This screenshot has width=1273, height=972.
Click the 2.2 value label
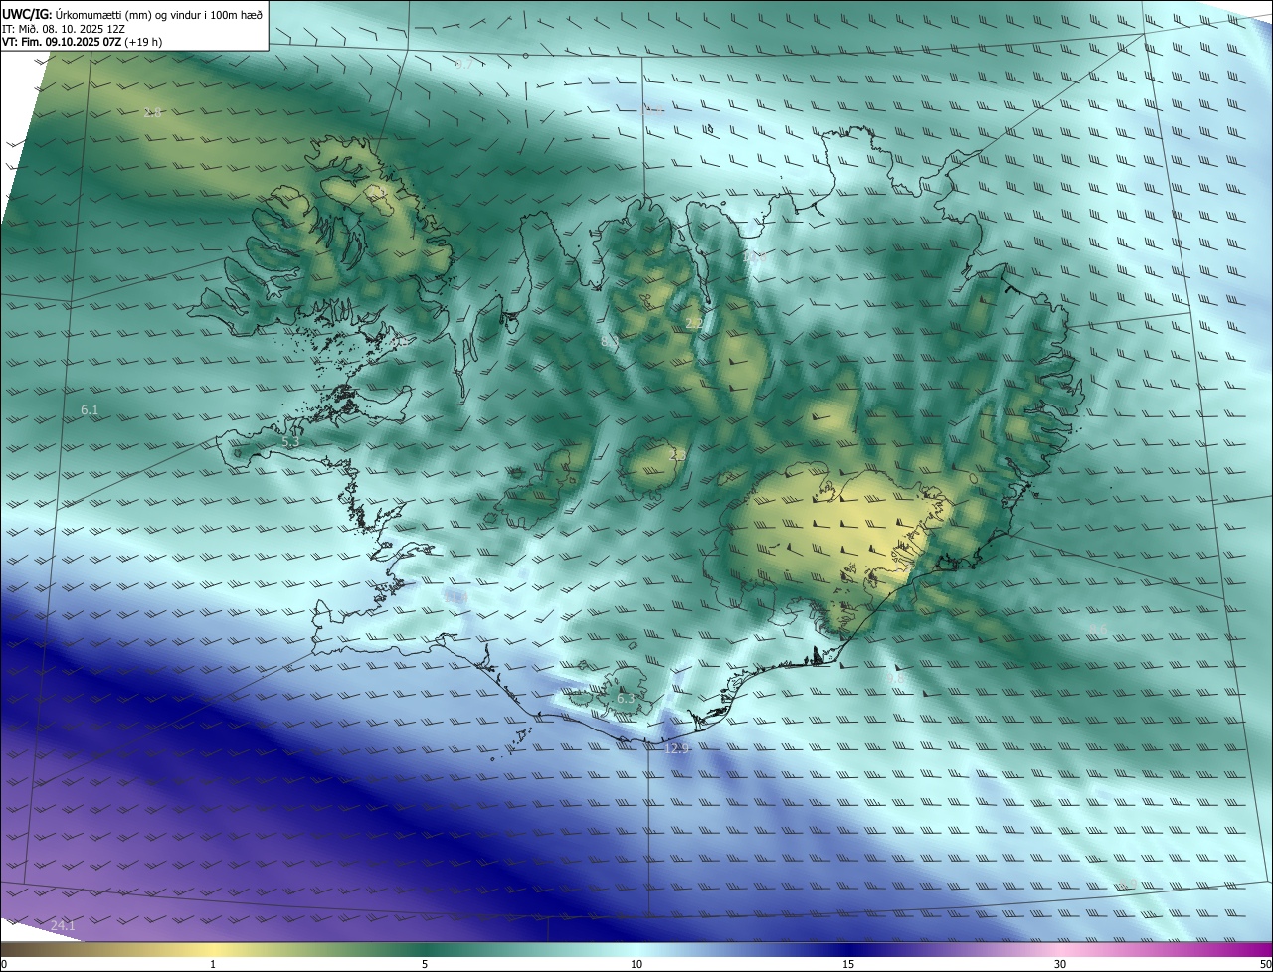pyautogui.click(x=694, y=324)
